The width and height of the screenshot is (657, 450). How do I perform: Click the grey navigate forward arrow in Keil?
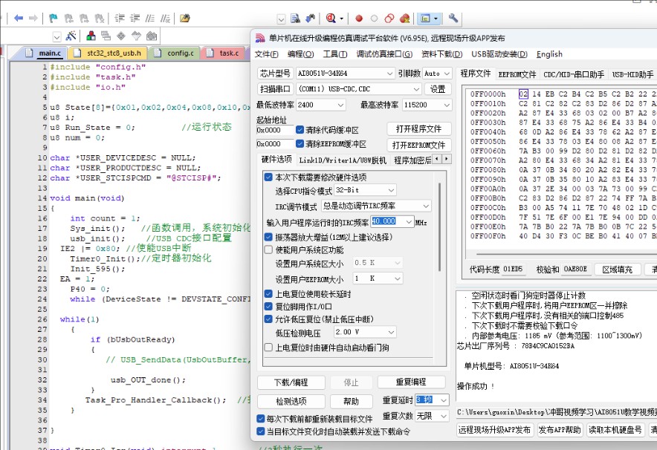[x=33, y=18]
